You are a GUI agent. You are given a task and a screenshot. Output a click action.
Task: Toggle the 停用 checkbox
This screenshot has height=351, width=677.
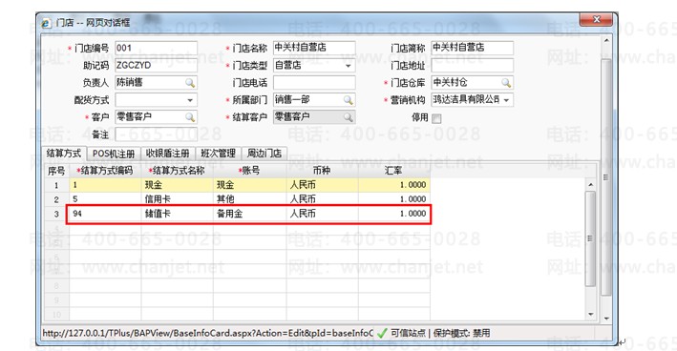click(x=436, y=118)
